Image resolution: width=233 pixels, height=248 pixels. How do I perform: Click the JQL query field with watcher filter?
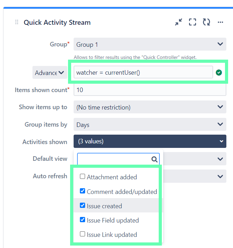pos(143,73)
